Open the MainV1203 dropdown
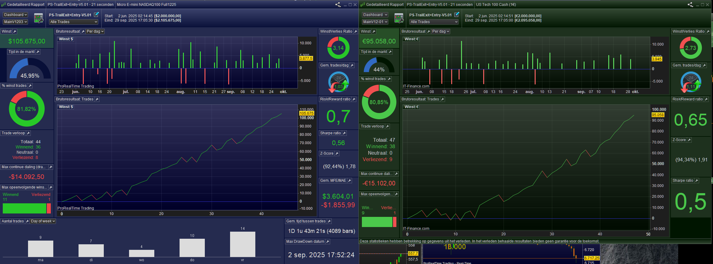The height and width of the screenshot is (264, 713). [x=15, y=22]
